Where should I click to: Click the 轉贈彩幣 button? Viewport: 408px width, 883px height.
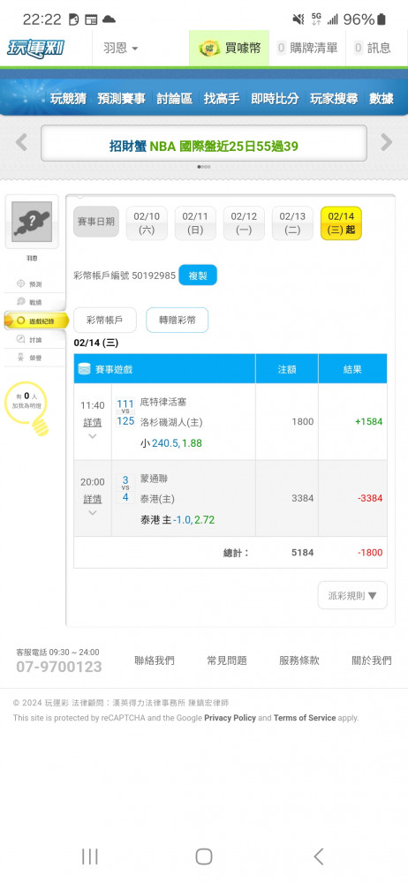click(x=177, y=321)
